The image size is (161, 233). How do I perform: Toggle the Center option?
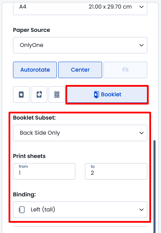(x=80, y=70)
